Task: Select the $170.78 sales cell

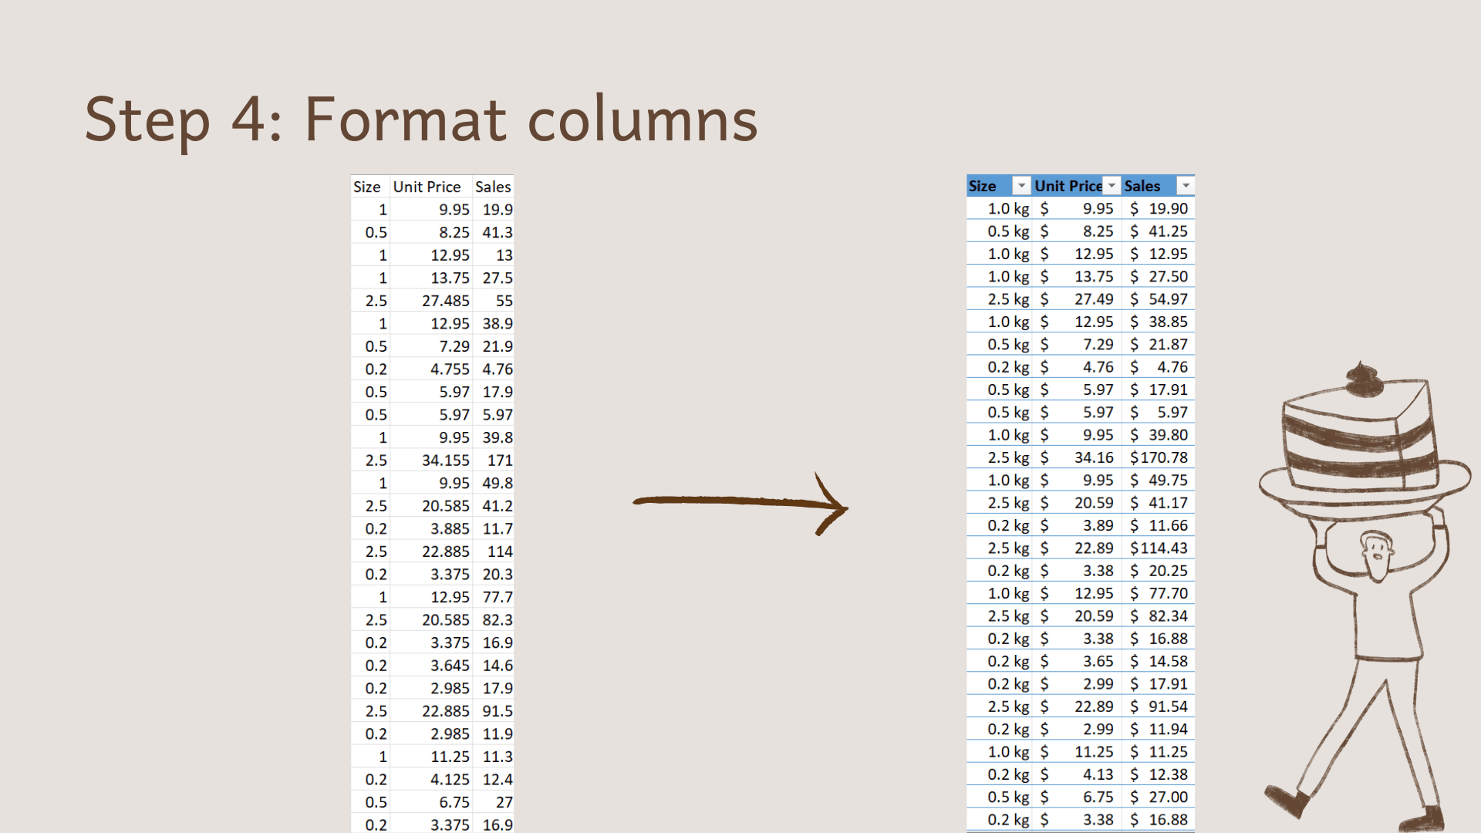Action: pyautogui.click(x=1159, y=458)
